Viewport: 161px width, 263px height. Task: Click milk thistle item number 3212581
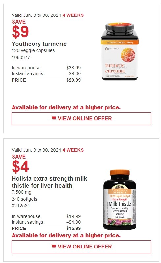[21, 206]
